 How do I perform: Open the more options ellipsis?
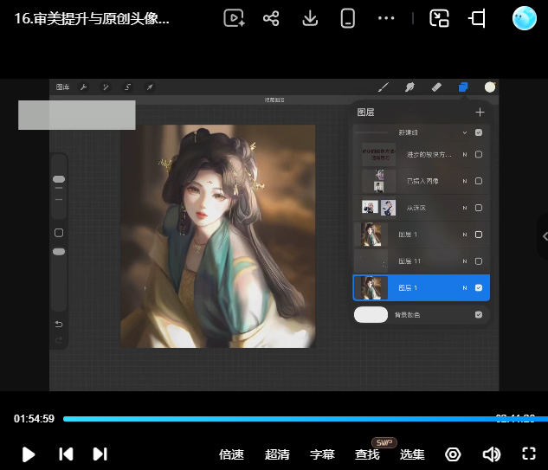click(386, 18)
